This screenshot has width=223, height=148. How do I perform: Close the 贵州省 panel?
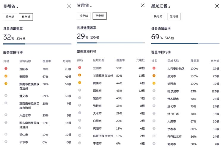pyautogui.click(x=69, y=6)
